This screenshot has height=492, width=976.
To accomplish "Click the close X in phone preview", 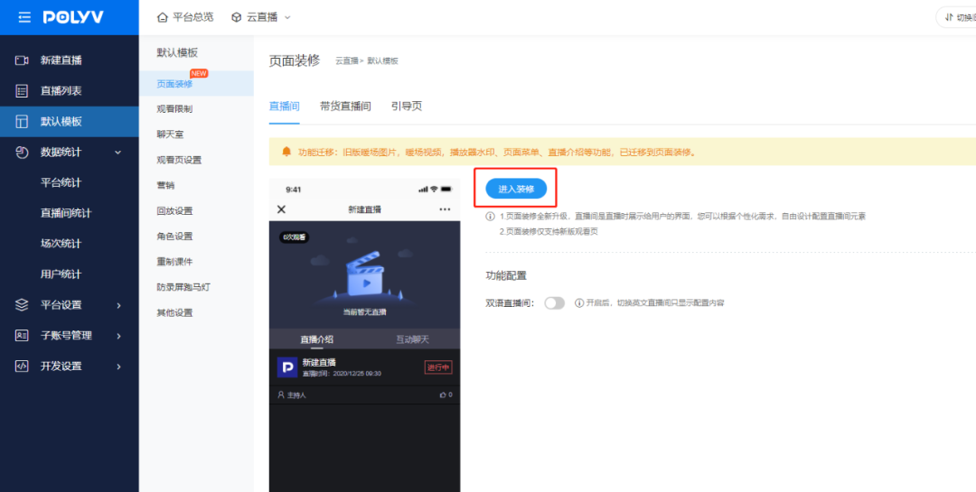I will click(281, 209).
